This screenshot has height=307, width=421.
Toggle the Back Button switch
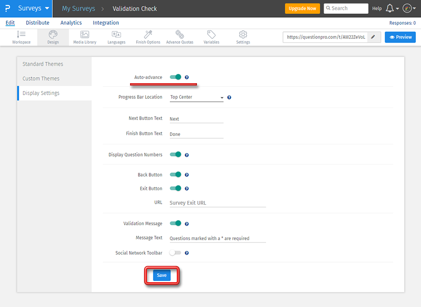pos(175,175)
